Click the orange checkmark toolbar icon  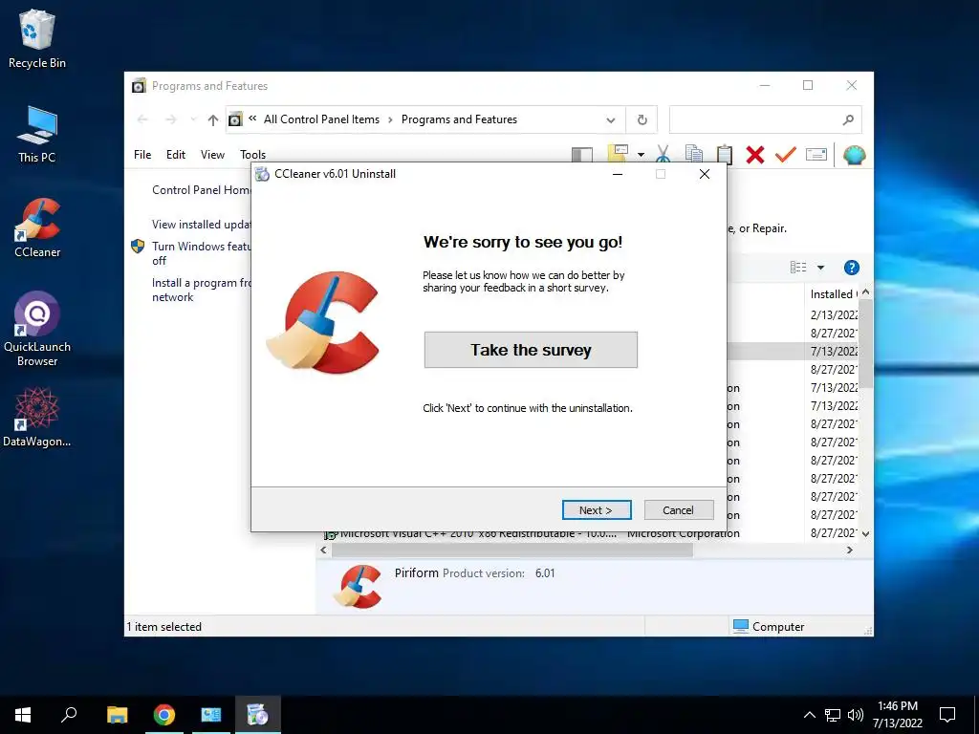coord(786,154)
